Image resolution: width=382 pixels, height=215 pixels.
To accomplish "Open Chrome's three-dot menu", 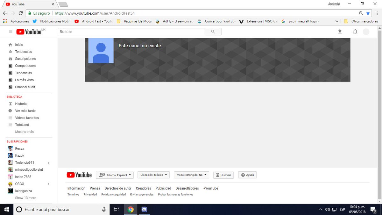I will [x=377, y=13].
